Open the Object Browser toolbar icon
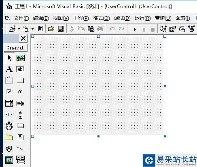This screenshot has width=197, height=167. click(191, 29)
